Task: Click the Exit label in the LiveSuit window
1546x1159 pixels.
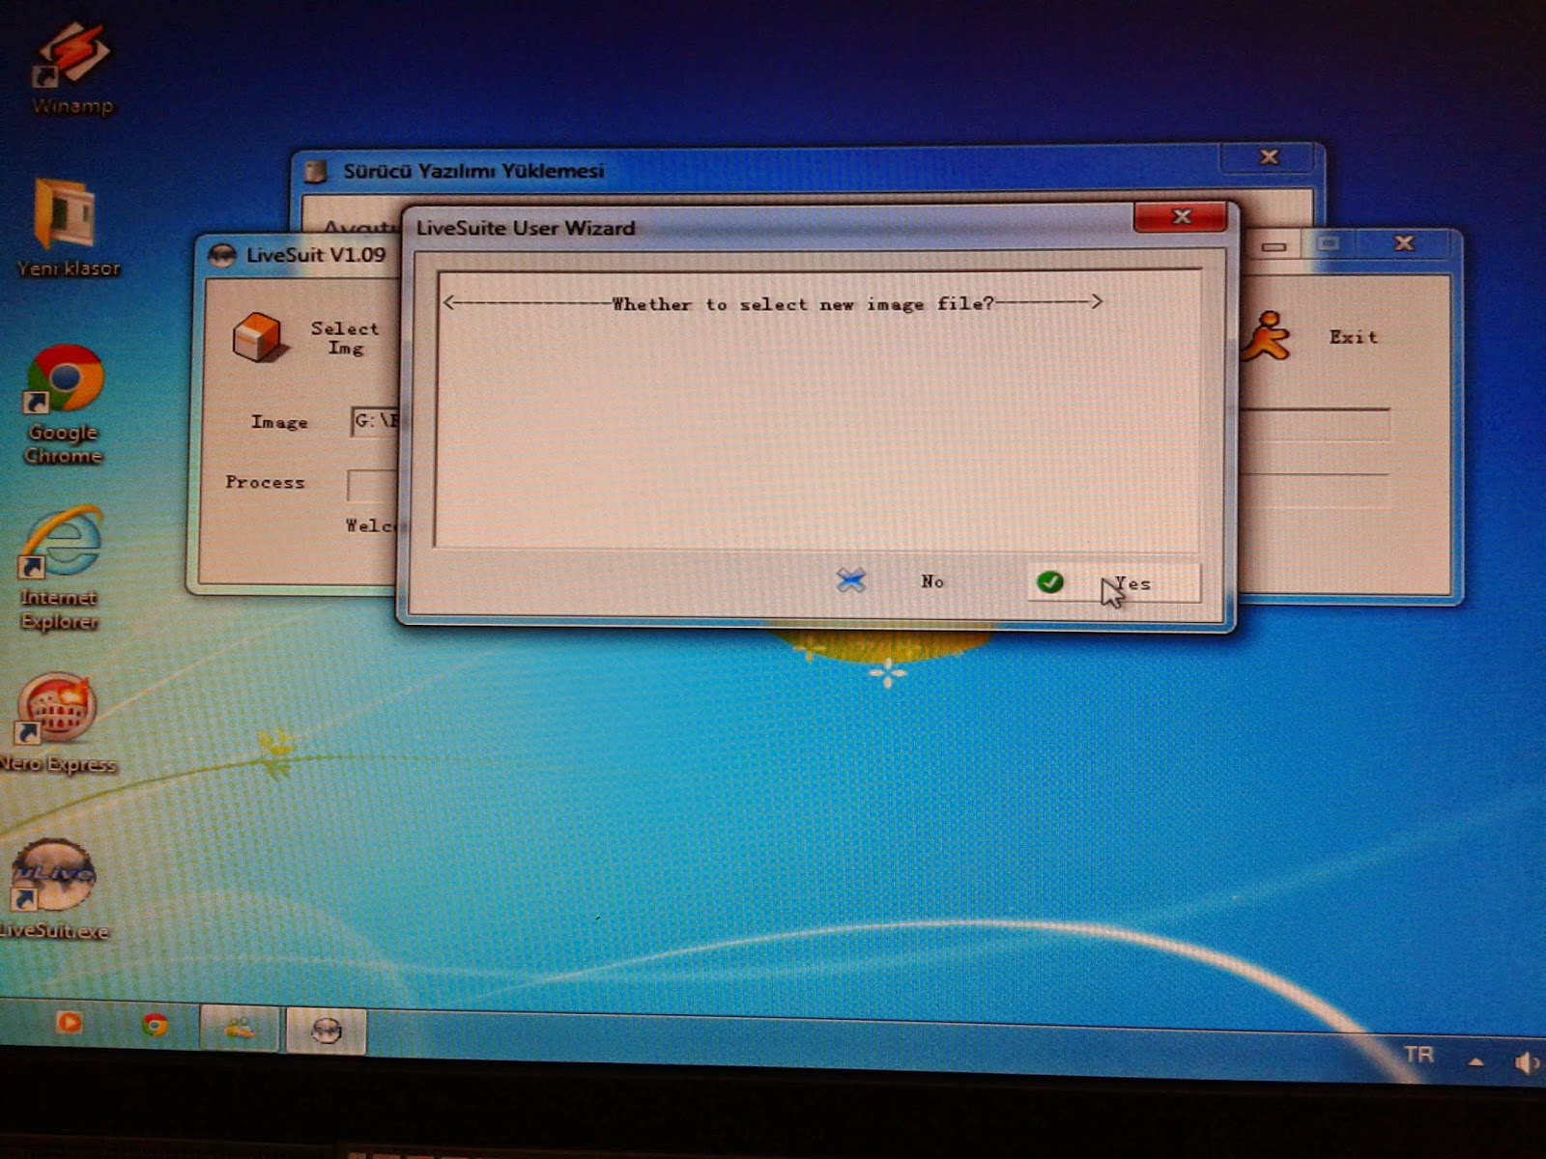Action: [1353, 337]
